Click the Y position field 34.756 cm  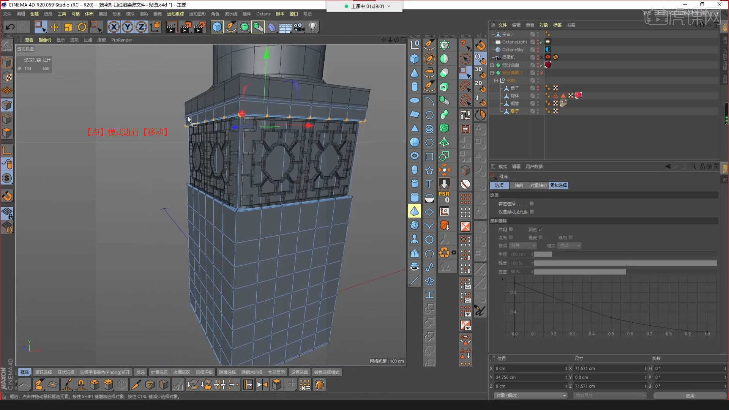[530, 377]
